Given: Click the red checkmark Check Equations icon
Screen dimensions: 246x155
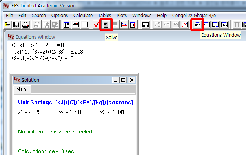Looking at the screenshot, I should click(x=97, y=25).
